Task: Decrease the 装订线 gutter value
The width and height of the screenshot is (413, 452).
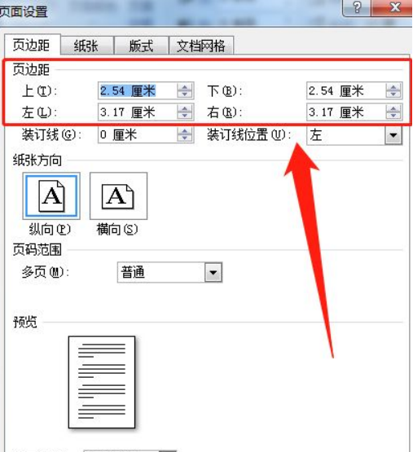Action: coord(185,138)
